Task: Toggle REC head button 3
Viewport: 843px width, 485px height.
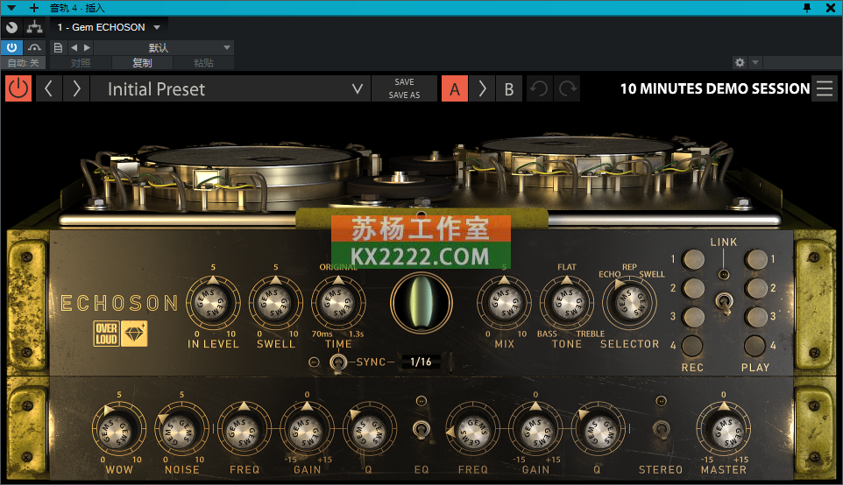Action: coord(693,317)
